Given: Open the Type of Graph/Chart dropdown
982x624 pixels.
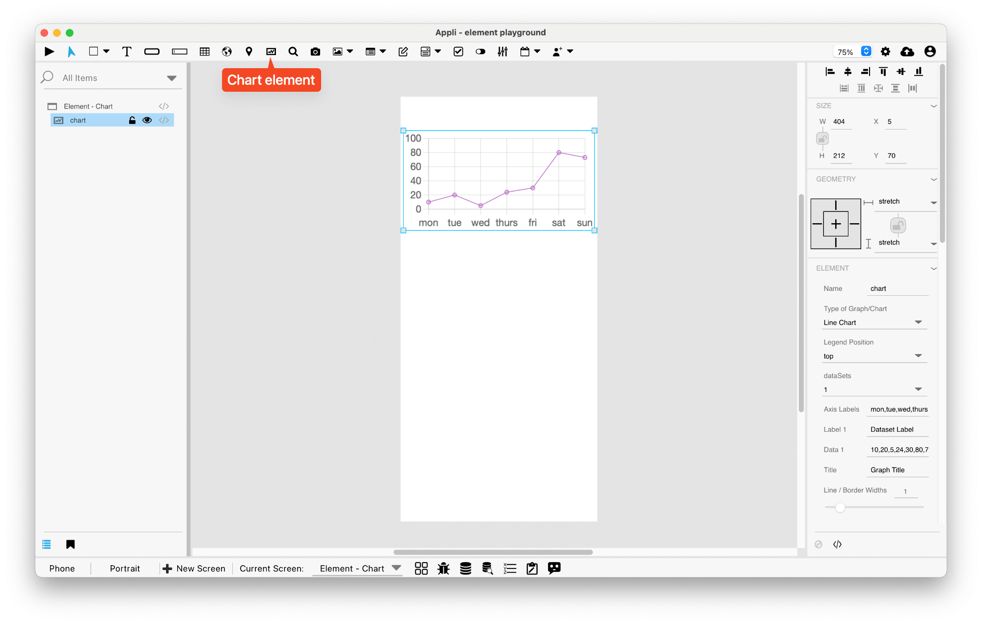Looking at the screenshot, I should (874, 322).
